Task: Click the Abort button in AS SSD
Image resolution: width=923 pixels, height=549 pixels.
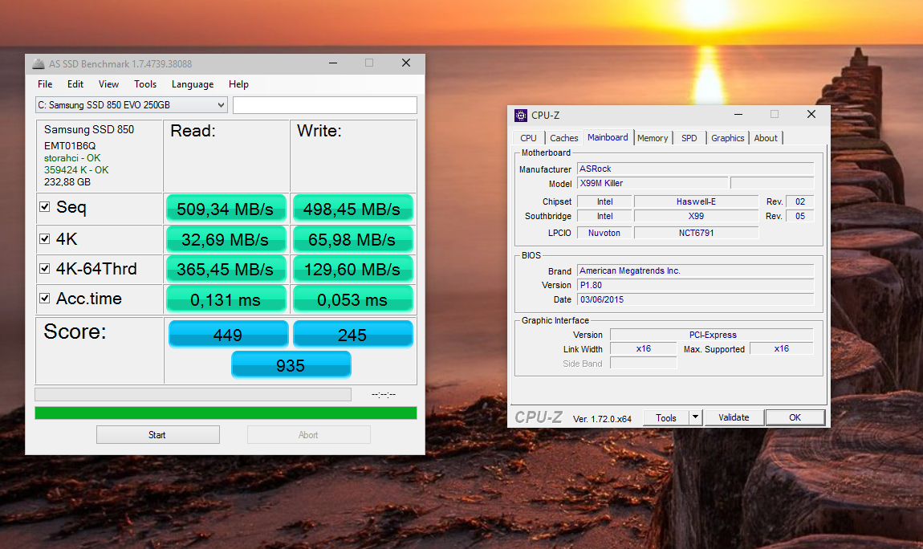Action: (308, 435)
